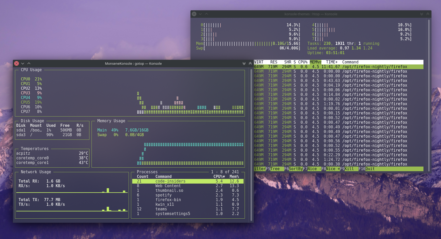
Task: Select firefox process with time 0:14.84
Action: (x=339, y=95)
